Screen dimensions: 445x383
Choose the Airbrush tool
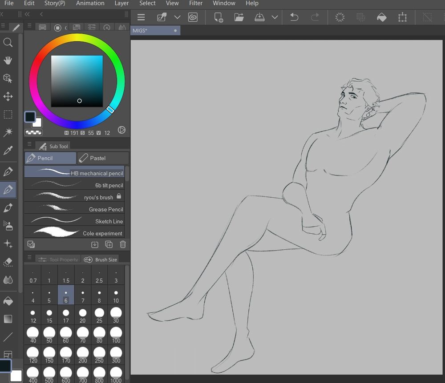[8, 226]
